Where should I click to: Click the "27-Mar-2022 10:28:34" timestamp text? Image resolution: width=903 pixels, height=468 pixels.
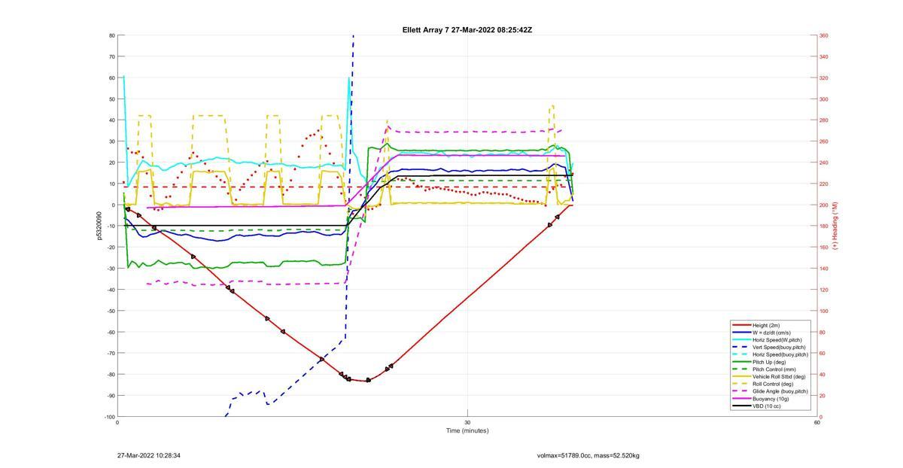tap(149, 455)
